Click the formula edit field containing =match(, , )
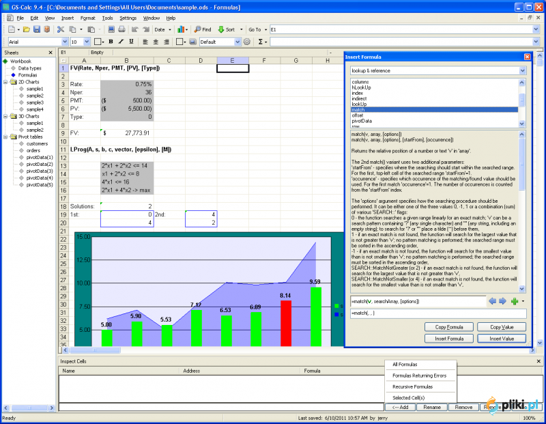546x424 pixels. tap(438, 313)
